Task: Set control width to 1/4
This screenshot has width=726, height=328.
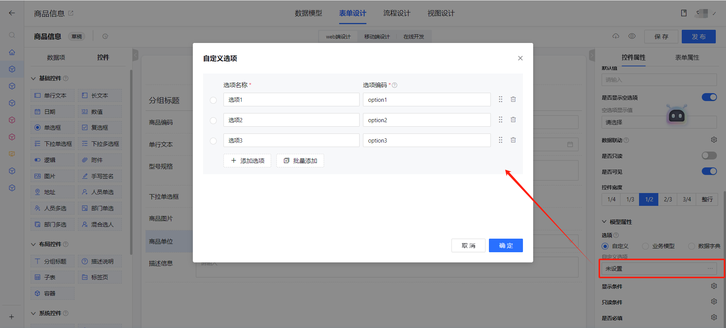Action: (x=611, y=199)
